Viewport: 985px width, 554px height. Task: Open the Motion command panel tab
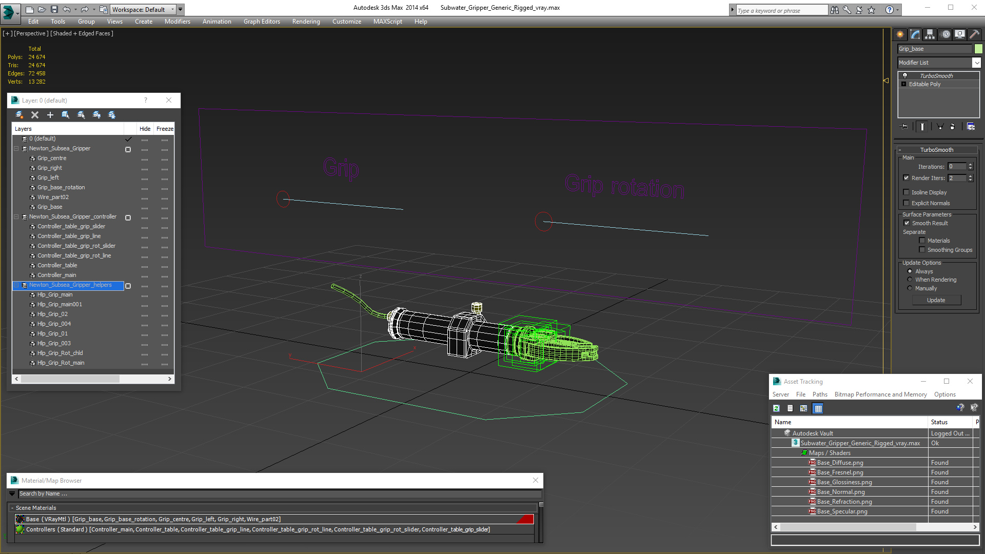click(945, 34)
